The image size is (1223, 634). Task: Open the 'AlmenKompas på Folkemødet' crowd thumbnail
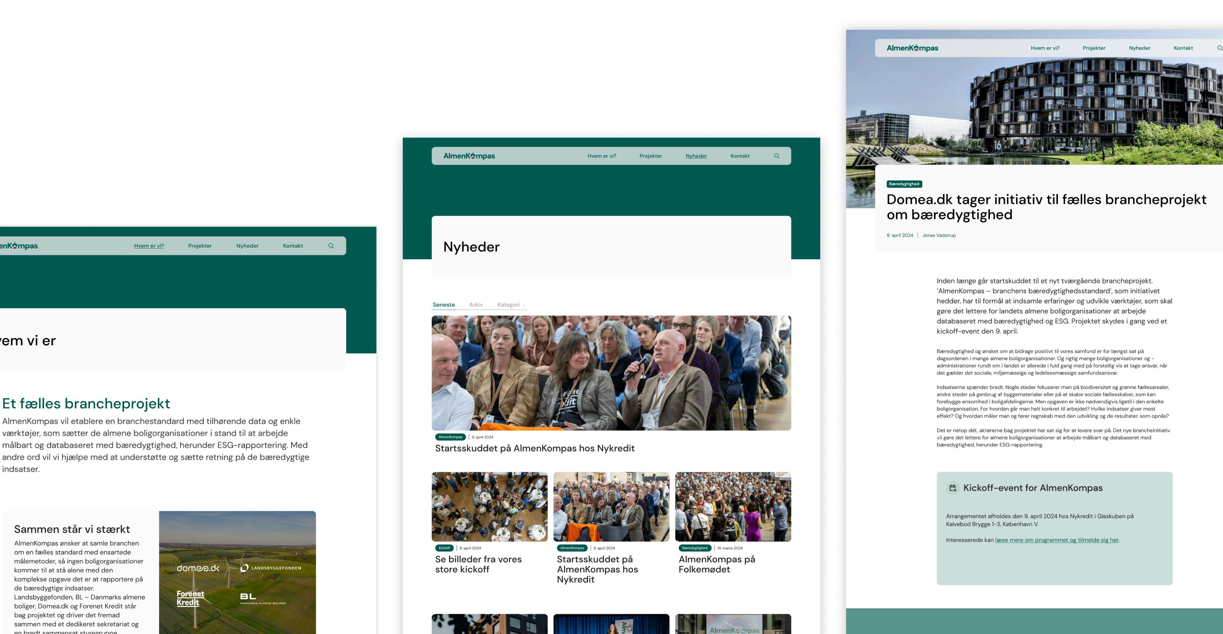(733, 506)
